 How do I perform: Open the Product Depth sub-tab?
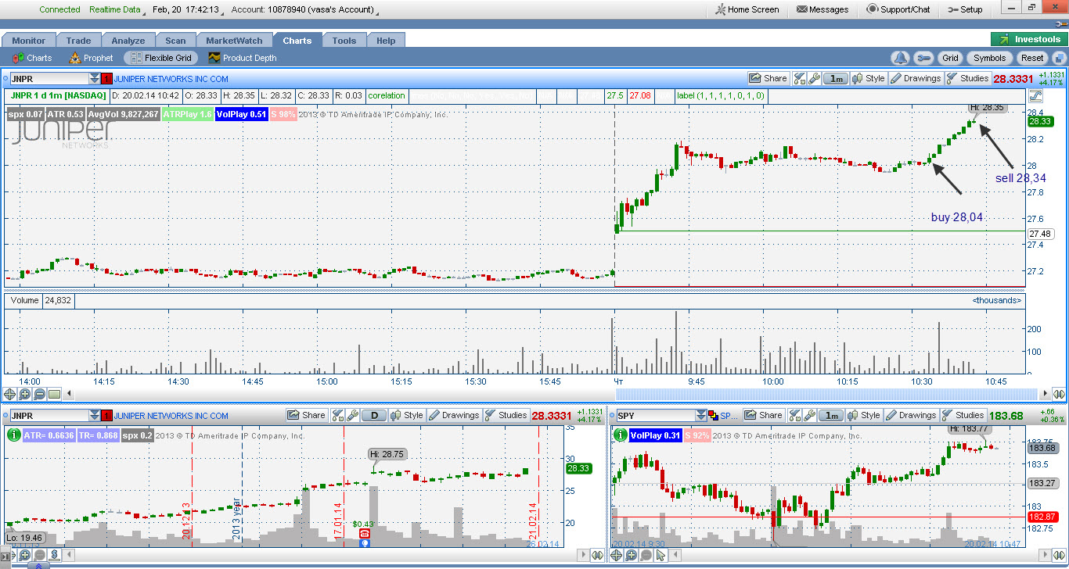242,58
